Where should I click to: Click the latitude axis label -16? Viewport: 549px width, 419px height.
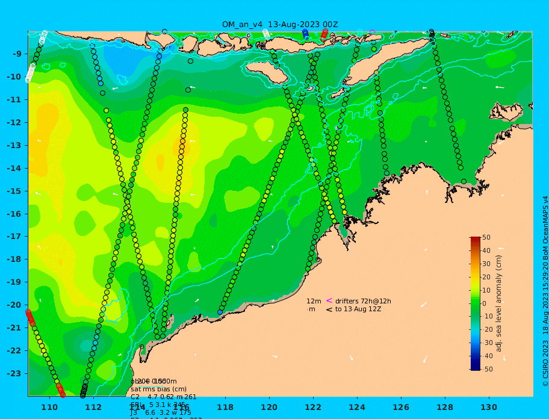pos(14,214)
